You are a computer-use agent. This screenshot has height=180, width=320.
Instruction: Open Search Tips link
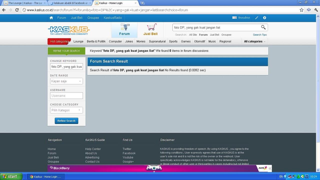click(260, 35)
